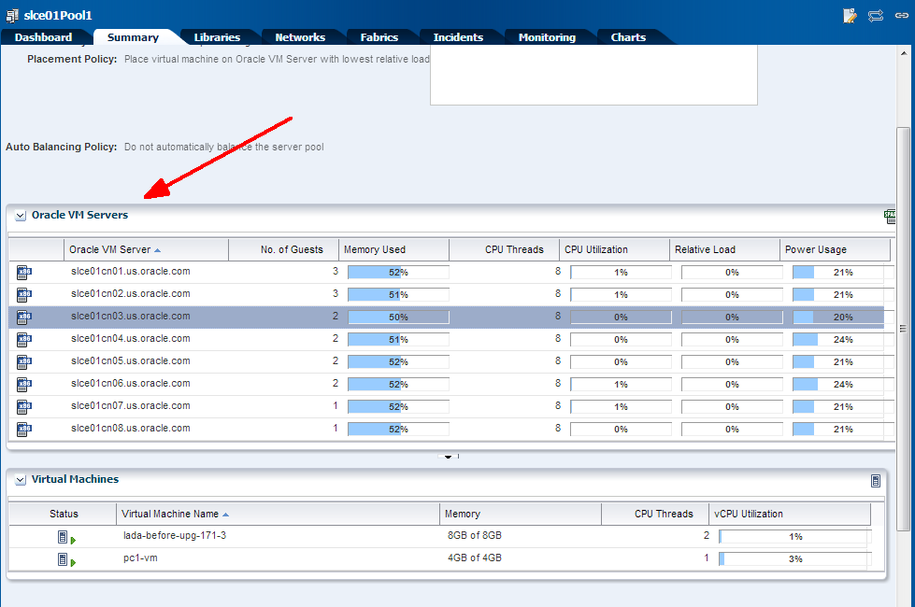Click x86 icon for slce01cn04 server
This screenshot has height=607, width=915.
coord(24,339)
